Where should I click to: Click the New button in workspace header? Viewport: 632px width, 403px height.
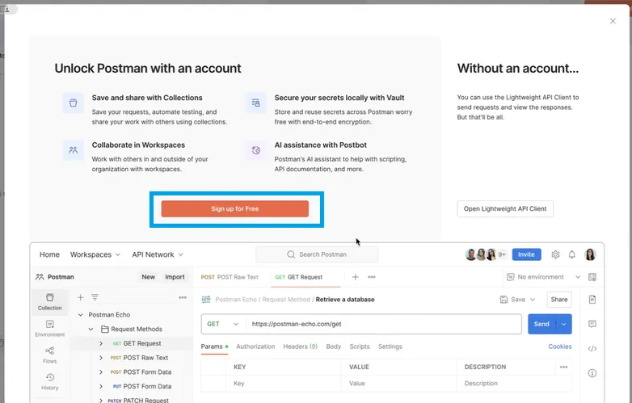[149, 277]
